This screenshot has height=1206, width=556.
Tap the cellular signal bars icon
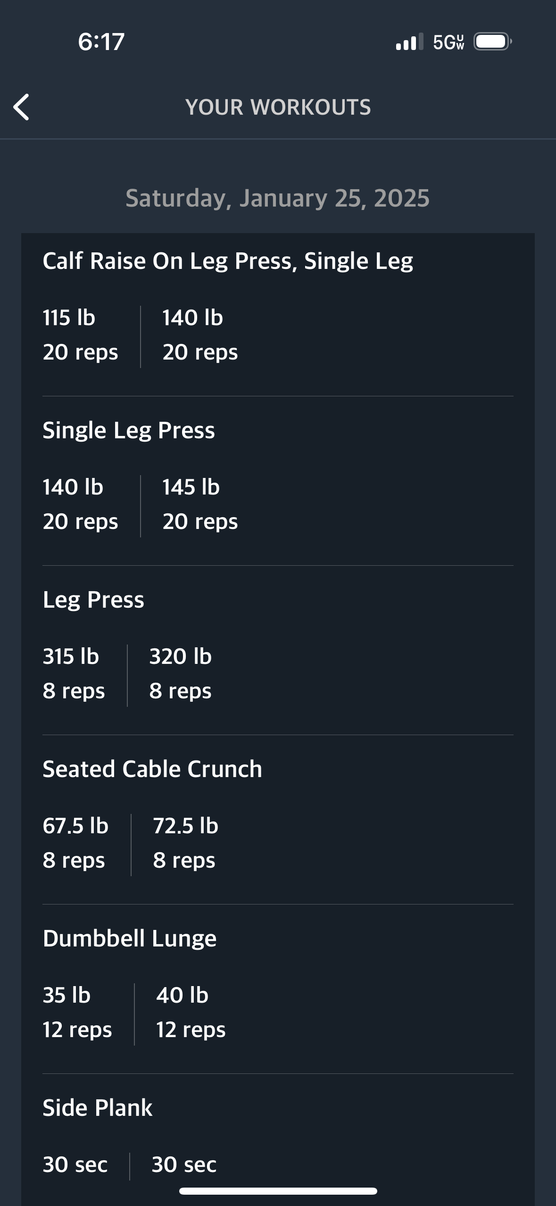(409, 42)
